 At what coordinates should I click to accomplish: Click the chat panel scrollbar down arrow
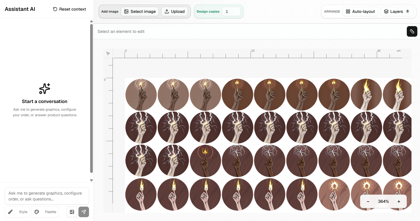[91, 180]
